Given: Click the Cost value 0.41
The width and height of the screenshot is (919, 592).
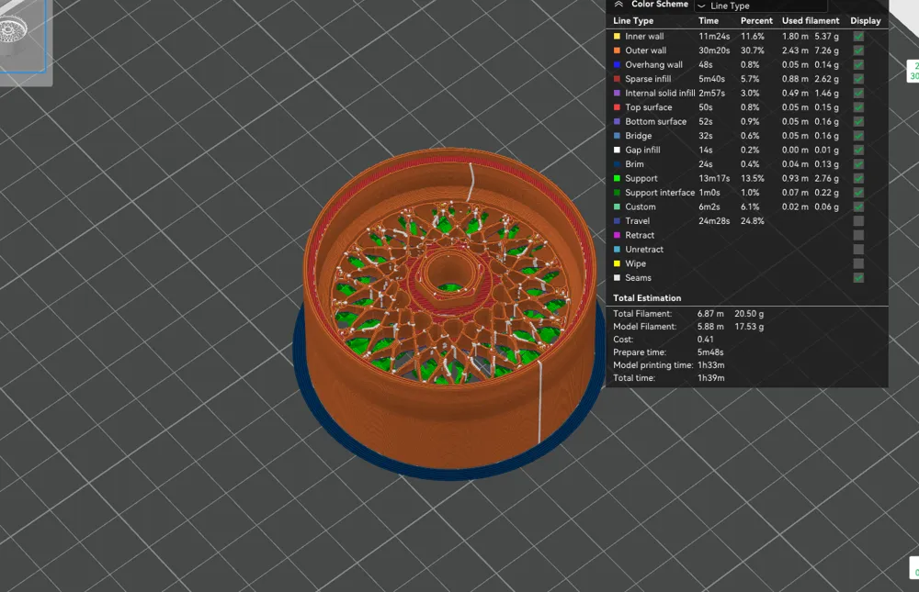Looking at the screenshot, I should coord(705,340).
